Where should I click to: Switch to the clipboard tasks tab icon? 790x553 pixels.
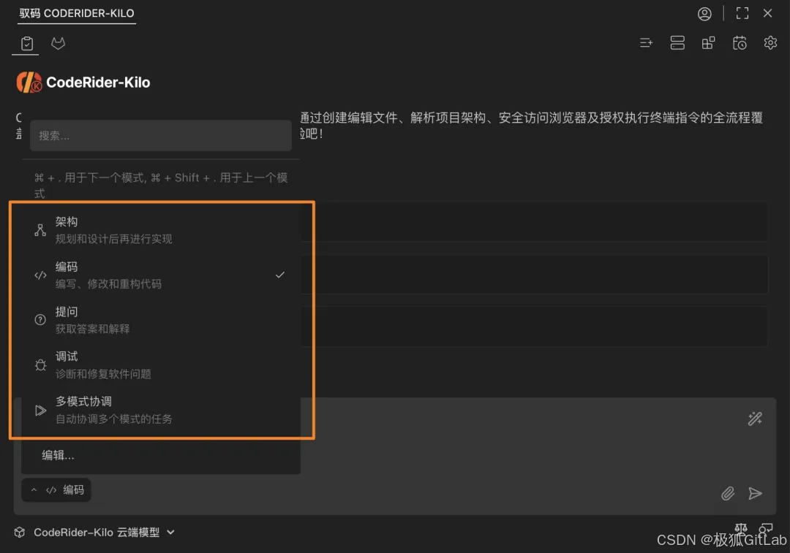27,44
